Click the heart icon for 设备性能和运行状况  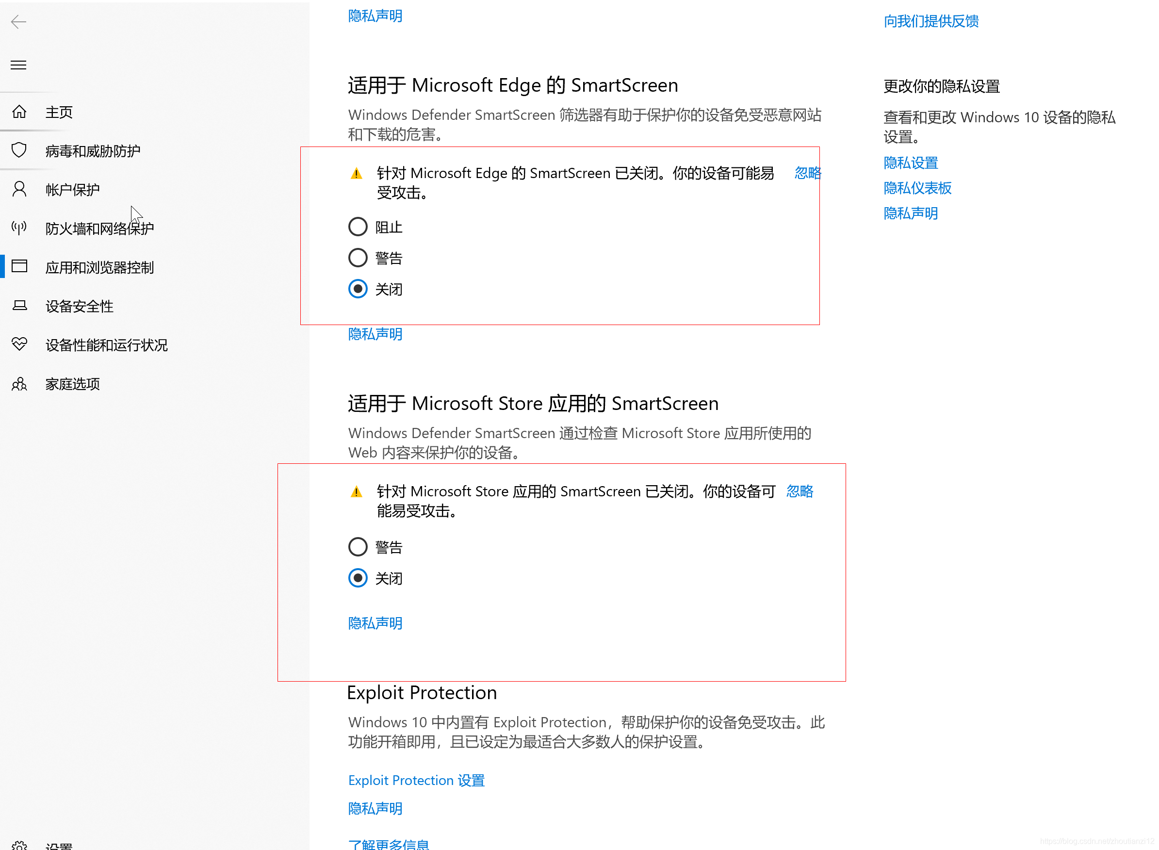click(x=19, y=344)
